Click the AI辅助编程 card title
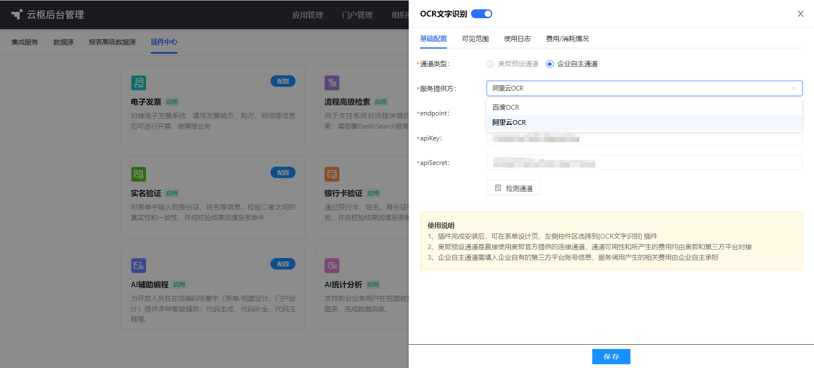 150,285
